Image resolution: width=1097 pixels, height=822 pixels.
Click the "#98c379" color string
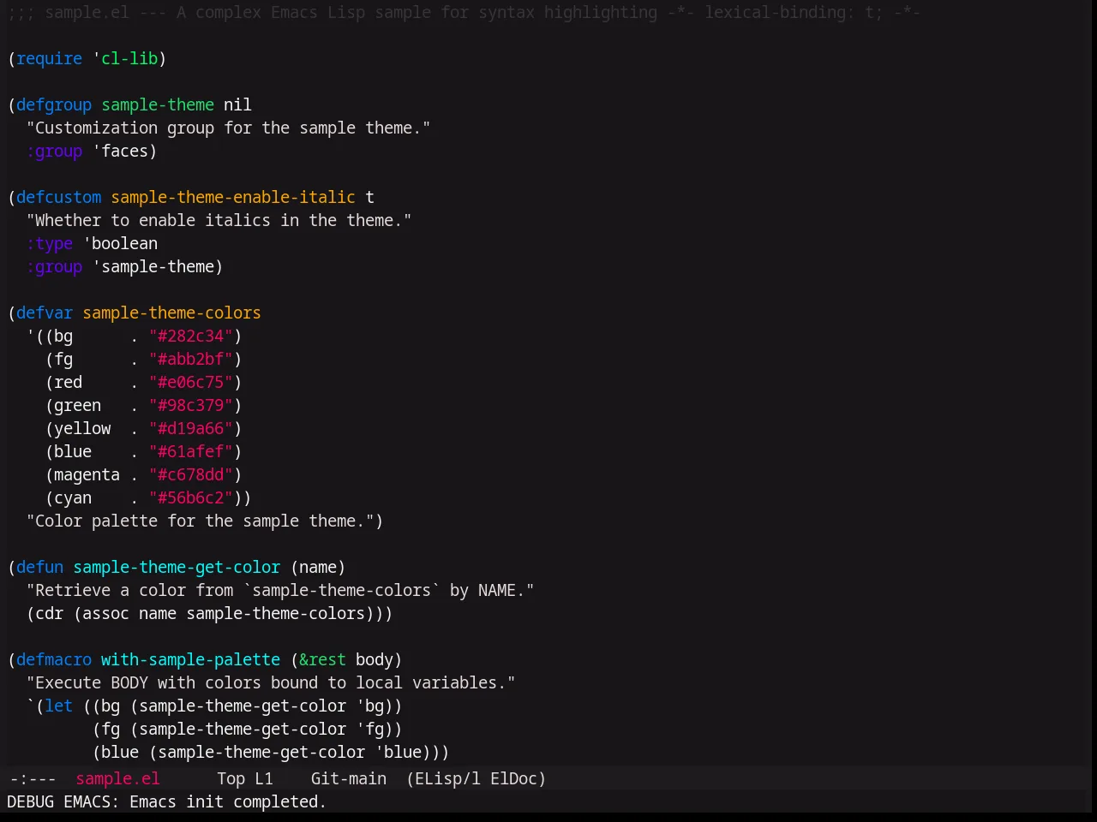191,405
